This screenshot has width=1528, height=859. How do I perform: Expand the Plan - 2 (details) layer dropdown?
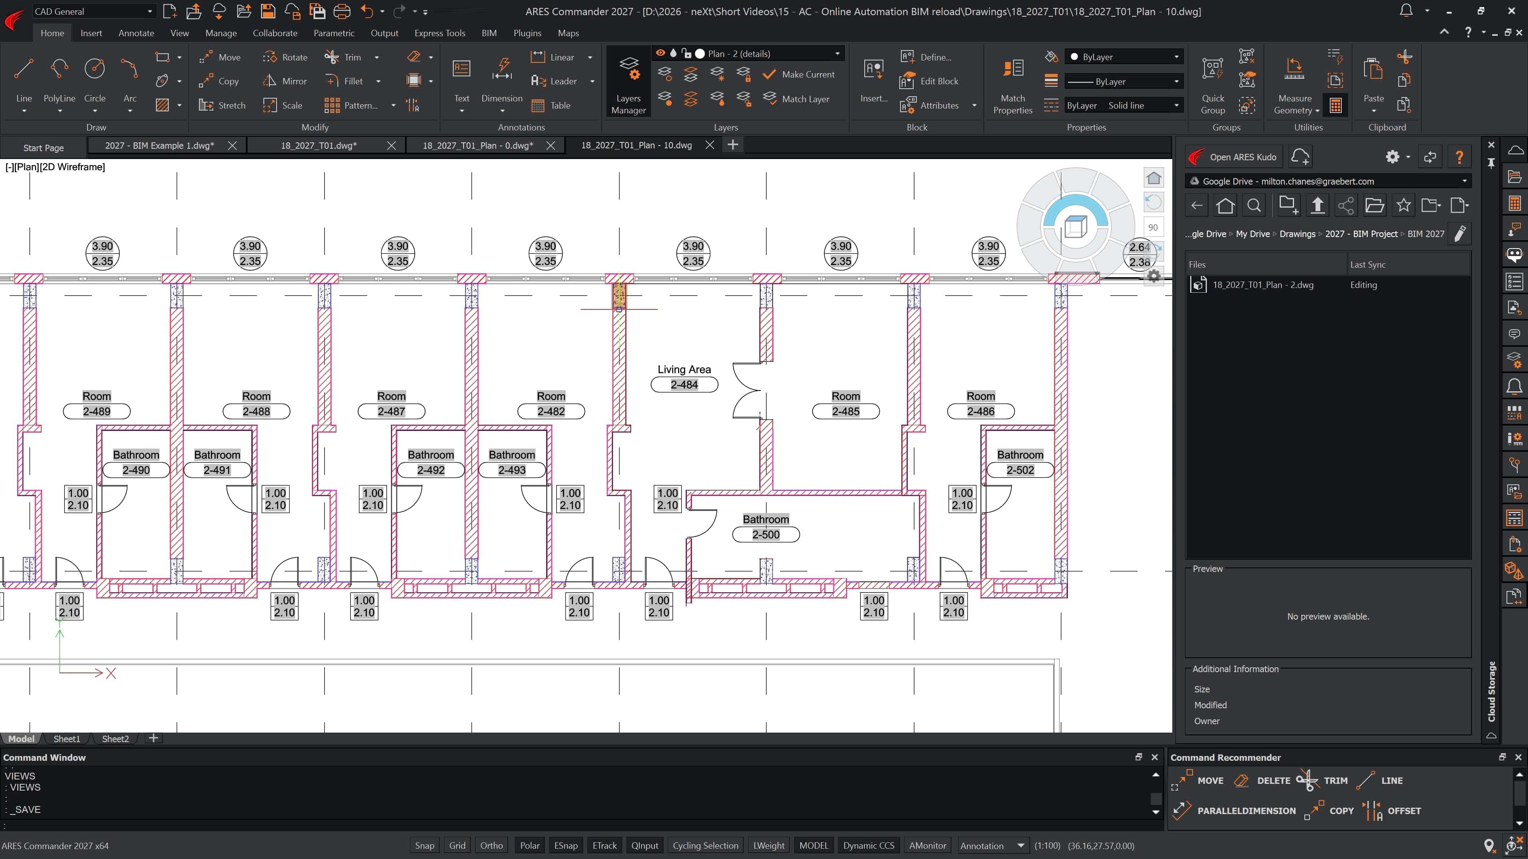(838, 53)
